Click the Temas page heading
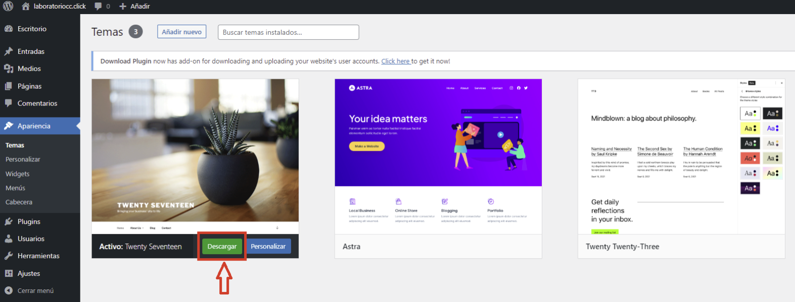Screen dimensions: 795x302 click(107, 32)
